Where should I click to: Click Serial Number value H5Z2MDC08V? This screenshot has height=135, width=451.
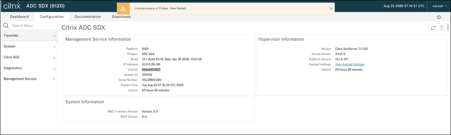coord(152,80)
